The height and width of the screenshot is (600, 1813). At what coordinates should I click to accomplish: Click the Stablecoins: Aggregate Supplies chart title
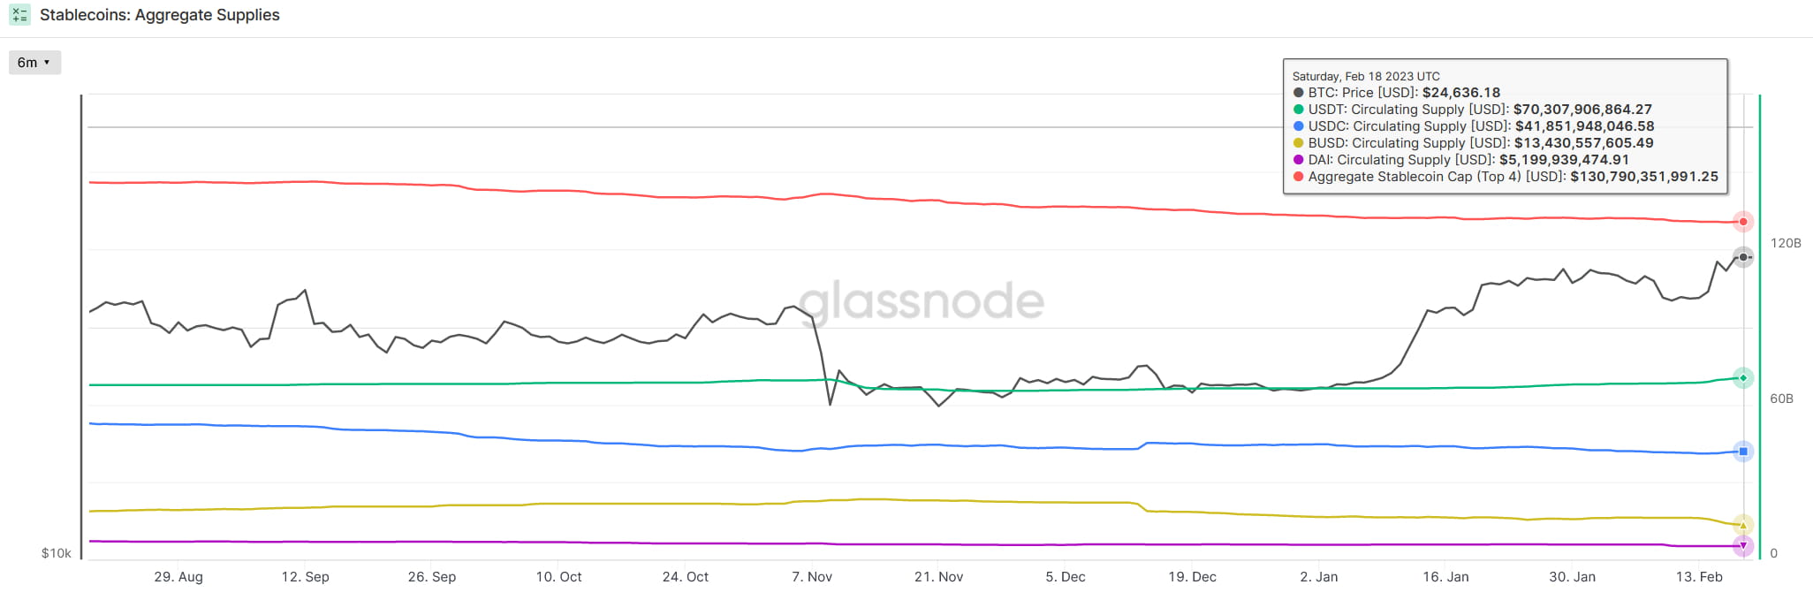(160, 15)
